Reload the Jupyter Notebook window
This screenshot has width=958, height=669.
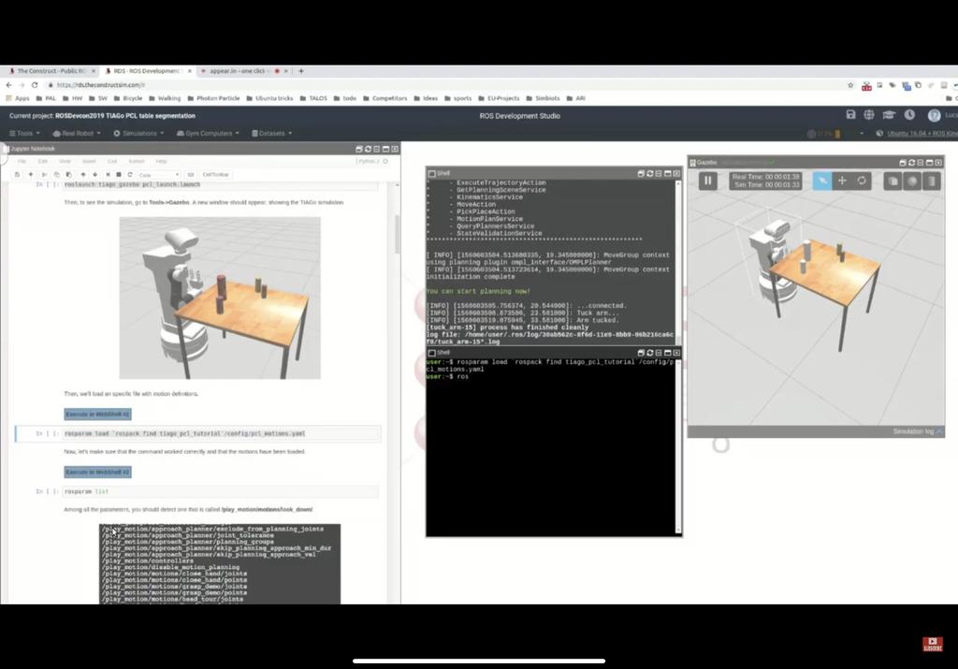point(368,149)
